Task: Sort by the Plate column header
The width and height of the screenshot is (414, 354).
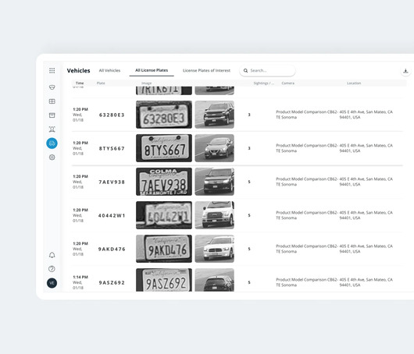Action: tap(101, 83)
